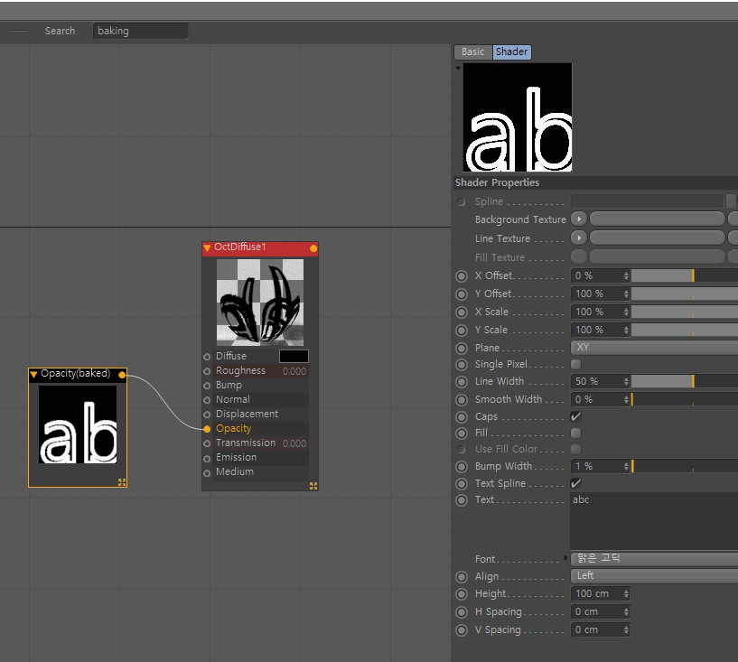Screen dimensions: 738x662
Task: Collapse the shader preview arrow
Action: click(458, 69)
